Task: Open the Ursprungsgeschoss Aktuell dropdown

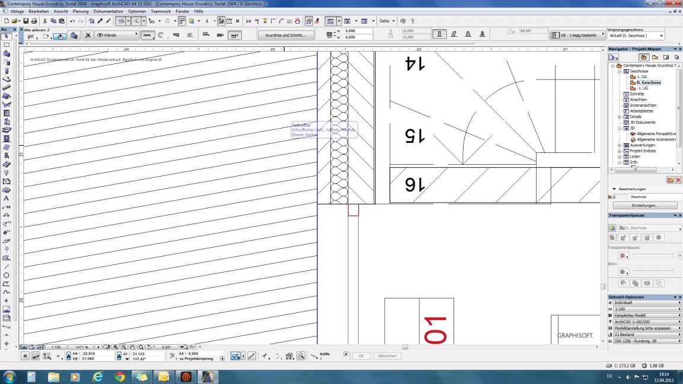Action: click(636, 36)
